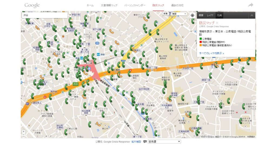
Task: Open the 日本語 language dropdown
Action: click(x=164, y=141)
